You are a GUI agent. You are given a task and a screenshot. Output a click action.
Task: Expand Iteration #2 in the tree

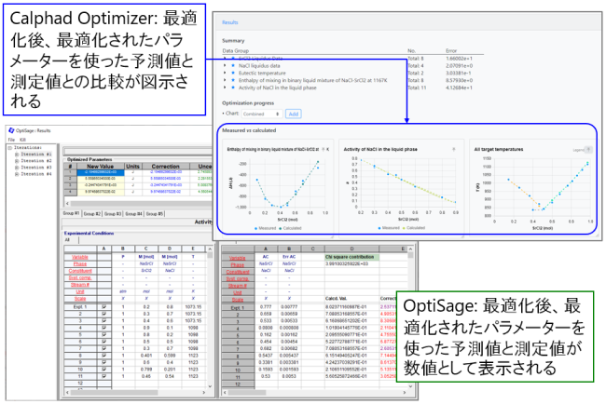point(17,160)
